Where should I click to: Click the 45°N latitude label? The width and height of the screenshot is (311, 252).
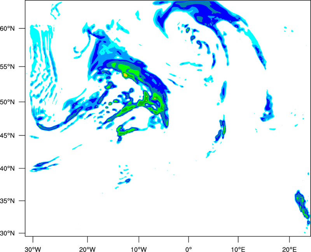coord(7,135)
